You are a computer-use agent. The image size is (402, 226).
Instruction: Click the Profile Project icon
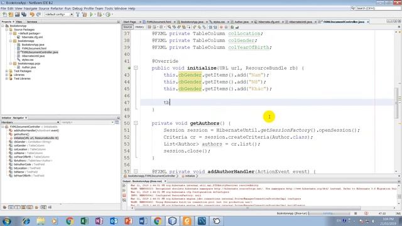[108, 14]
